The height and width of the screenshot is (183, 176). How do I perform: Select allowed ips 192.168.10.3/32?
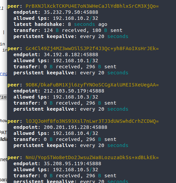[x=75, y=97]
